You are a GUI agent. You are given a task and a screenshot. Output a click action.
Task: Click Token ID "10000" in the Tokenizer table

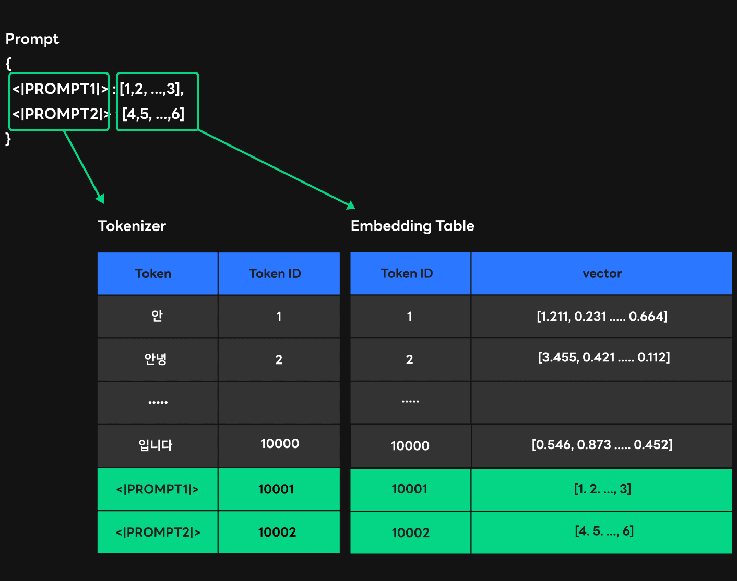point(279,446)
